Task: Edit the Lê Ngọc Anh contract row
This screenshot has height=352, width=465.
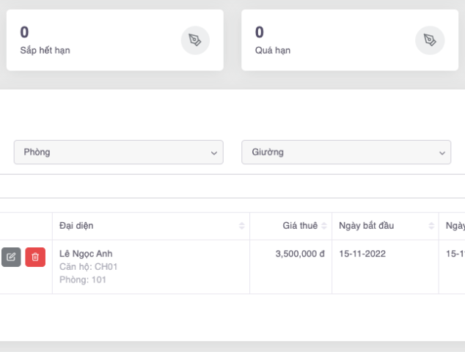Action: tap(11, 257)
